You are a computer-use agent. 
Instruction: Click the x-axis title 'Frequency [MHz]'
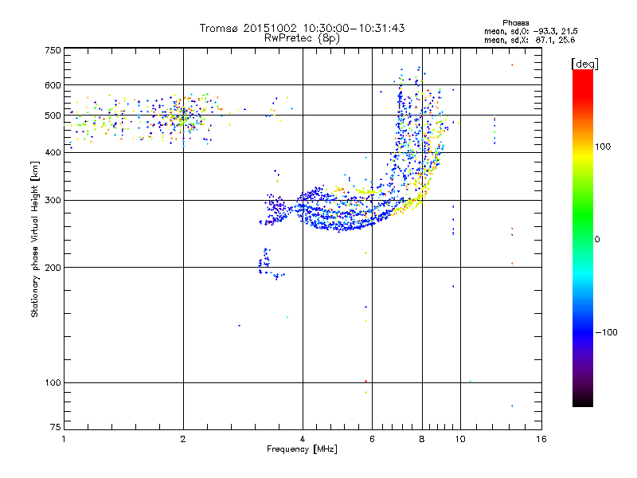click(x=302, y=449)
